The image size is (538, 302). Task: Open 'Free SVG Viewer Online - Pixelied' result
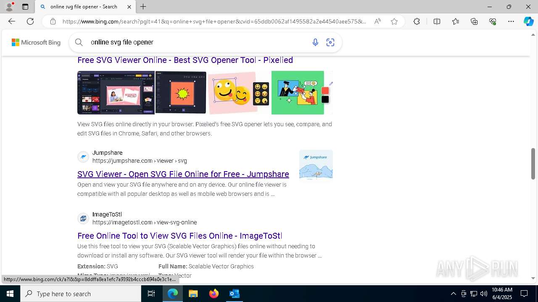click(185, 60)
